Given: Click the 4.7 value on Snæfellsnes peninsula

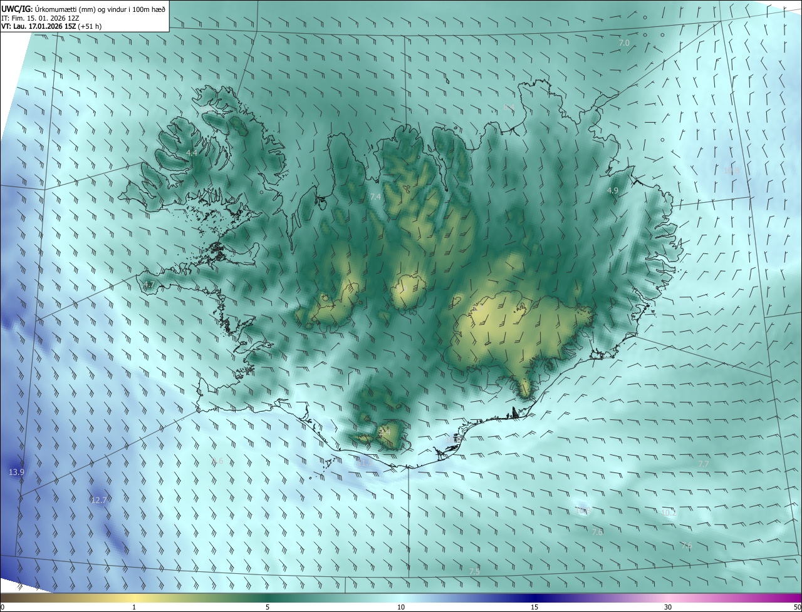Looking at the screenshot, I should click(x=148, y=285).
